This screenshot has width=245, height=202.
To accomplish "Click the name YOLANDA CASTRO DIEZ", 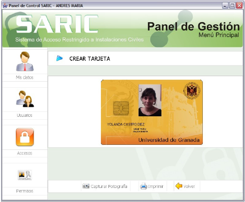I will [x=126, y=124].
